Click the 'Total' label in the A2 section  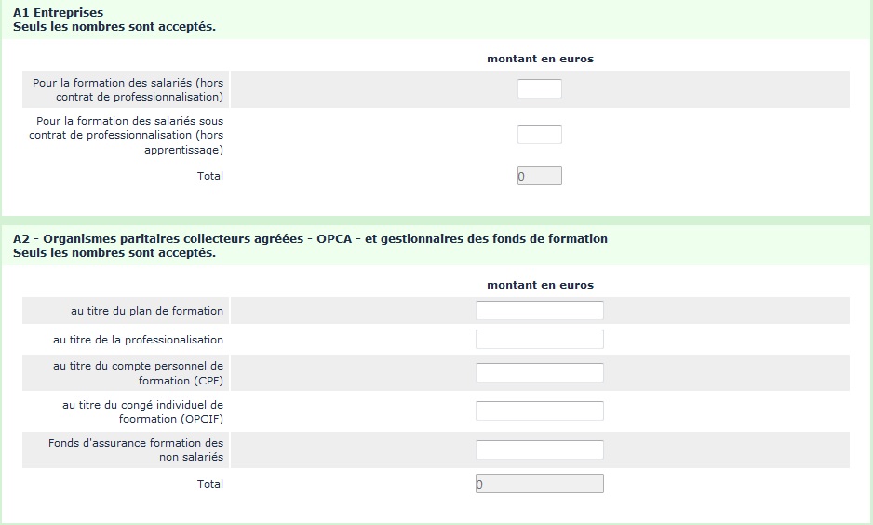210,484
